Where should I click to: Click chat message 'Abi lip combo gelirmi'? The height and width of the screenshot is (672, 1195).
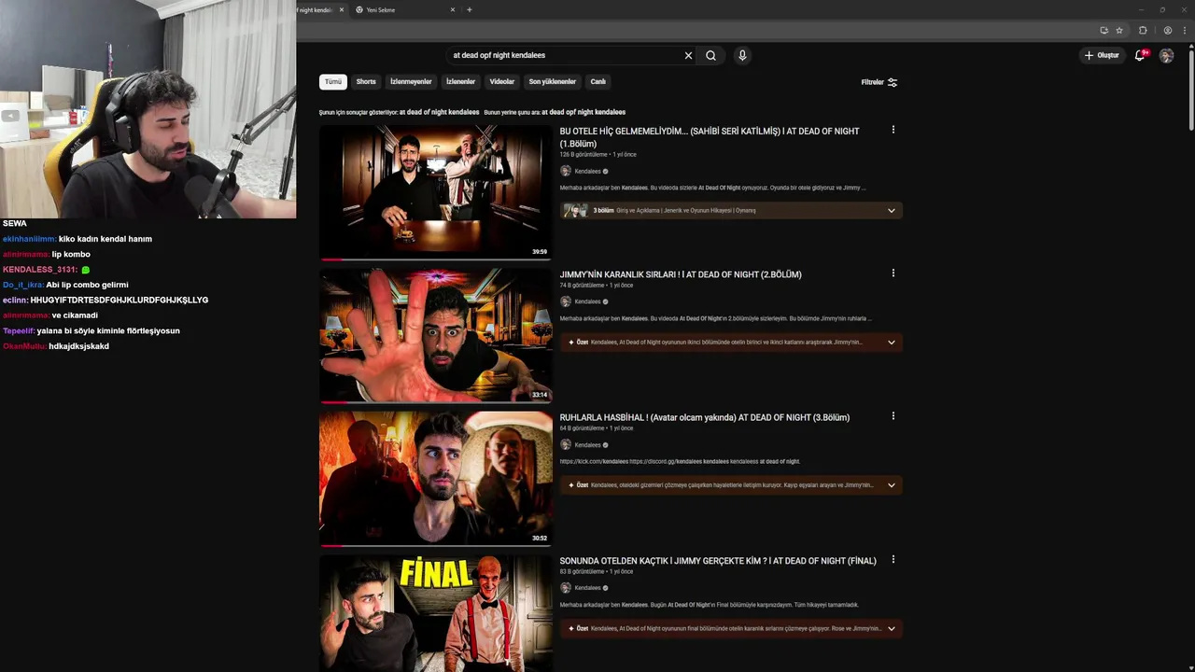tap(87, 285)
